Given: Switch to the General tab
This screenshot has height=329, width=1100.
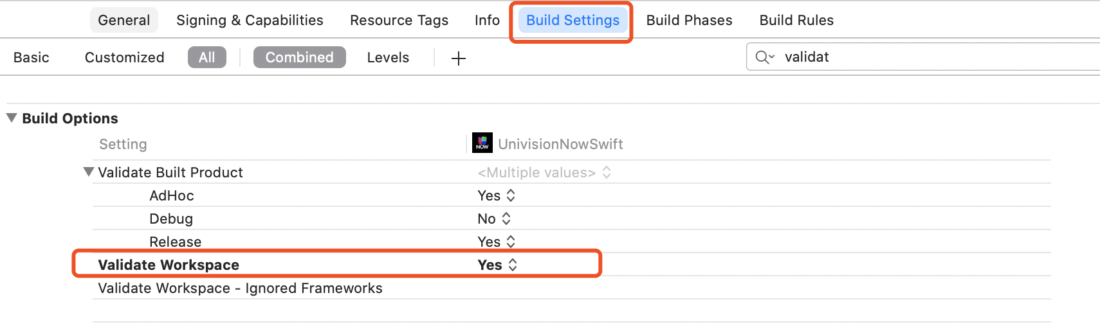Looking at the screenshot, I should click(x=124, y=20).
